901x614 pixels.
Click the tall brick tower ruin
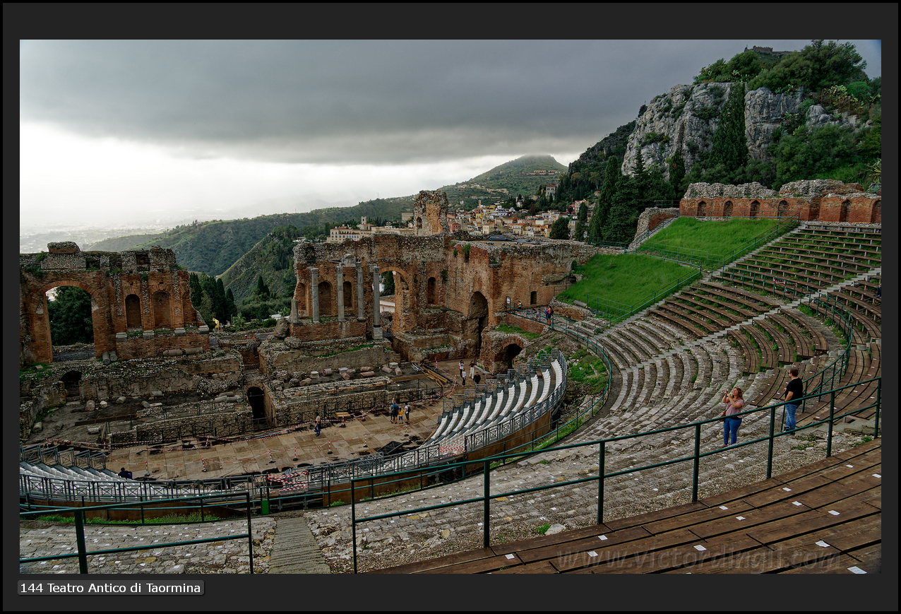point(430,212)
